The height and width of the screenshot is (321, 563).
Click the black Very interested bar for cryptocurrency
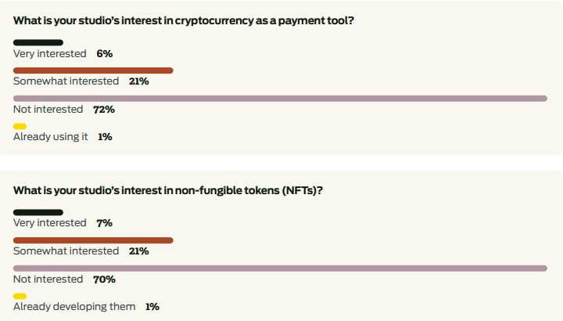tap(38, 42)
